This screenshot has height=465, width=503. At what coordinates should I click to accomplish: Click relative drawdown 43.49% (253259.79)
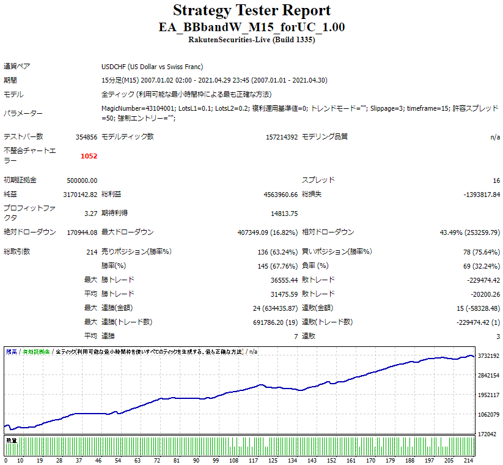click(470, 232)
